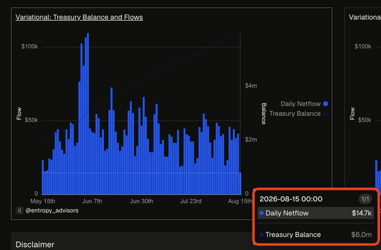Click the Treasury Balance dark legend swatch
Screen dimensions: 381x250
(x=326, y=114)
